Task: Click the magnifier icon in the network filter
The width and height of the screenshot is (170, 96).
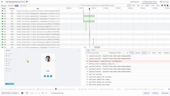Action: pos(81,5)
